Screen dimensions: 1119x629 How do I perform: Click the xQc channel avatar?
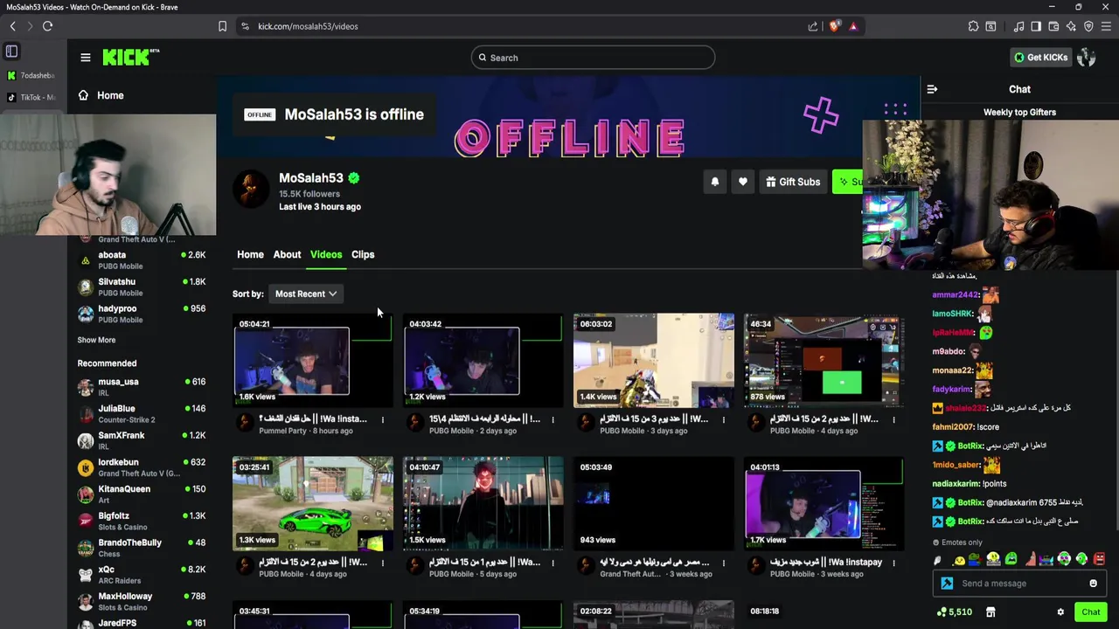[85, 575]
